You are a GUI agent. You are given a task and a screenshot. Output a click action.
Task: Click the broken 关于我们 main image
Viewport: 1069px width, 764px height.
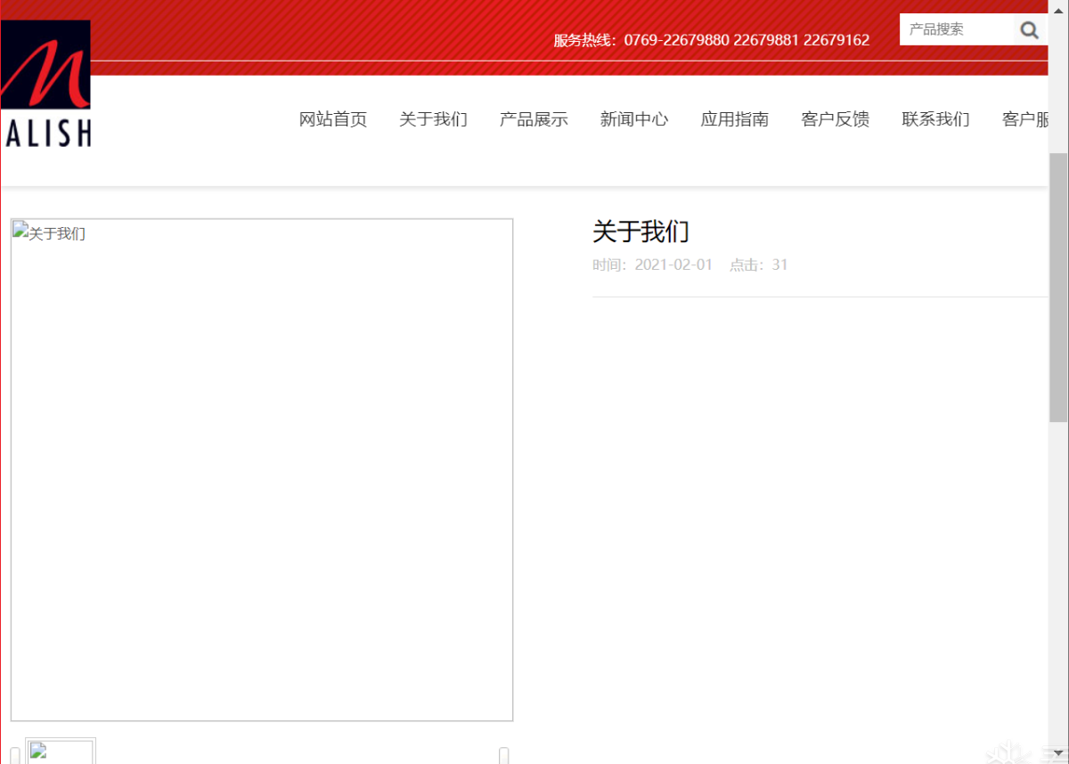click(262, 470)
